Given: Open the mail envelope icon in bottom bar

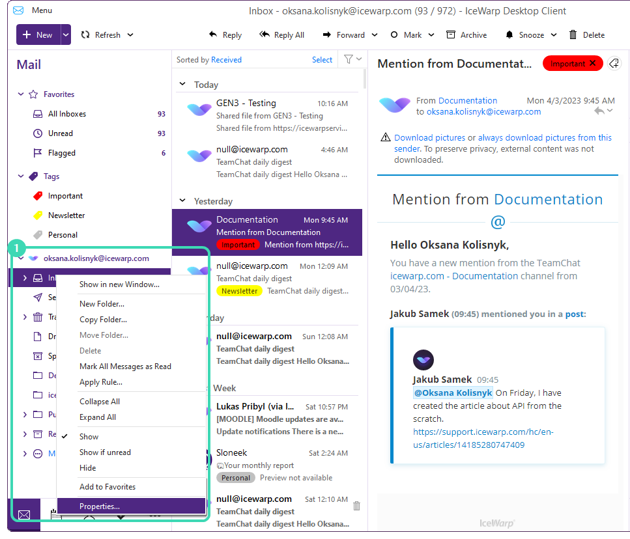Looking at the screenshot, I should [x=24, y=515].
